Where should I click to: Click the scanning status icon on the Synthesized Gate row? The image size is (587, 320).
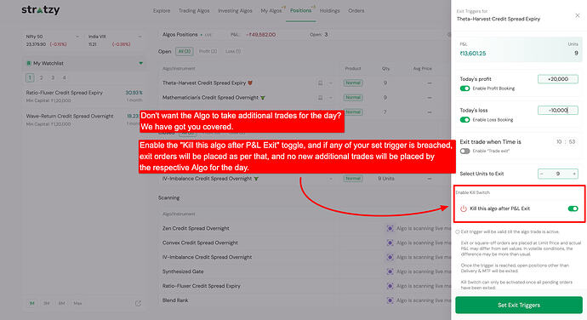click(390, 271)
